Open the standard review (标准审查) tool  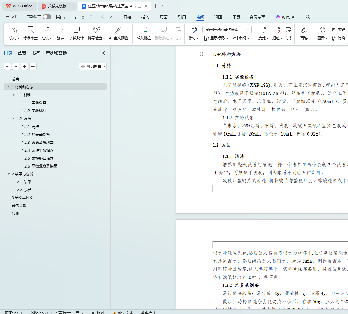(x=30, y=30)
